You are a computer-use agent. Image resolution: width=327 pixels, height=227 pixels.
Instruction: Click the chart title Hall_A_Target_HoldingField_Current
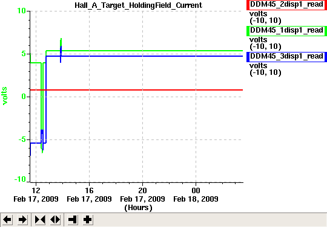click(x=138, y=5)
